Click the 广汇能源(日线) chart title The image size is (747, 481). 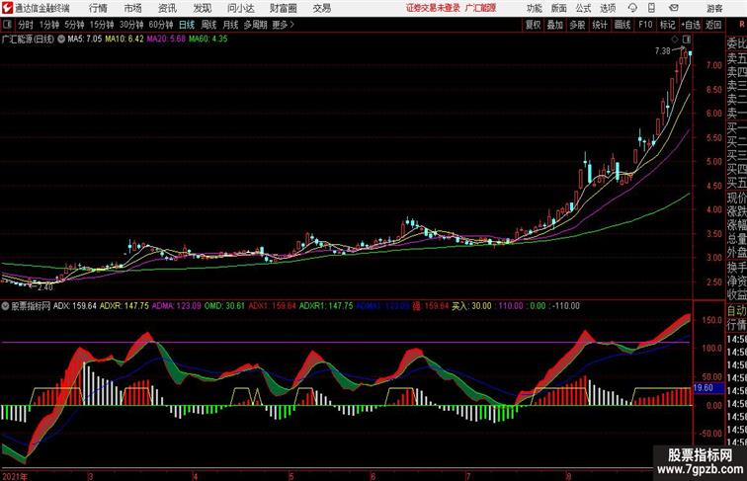coord(28,40)
